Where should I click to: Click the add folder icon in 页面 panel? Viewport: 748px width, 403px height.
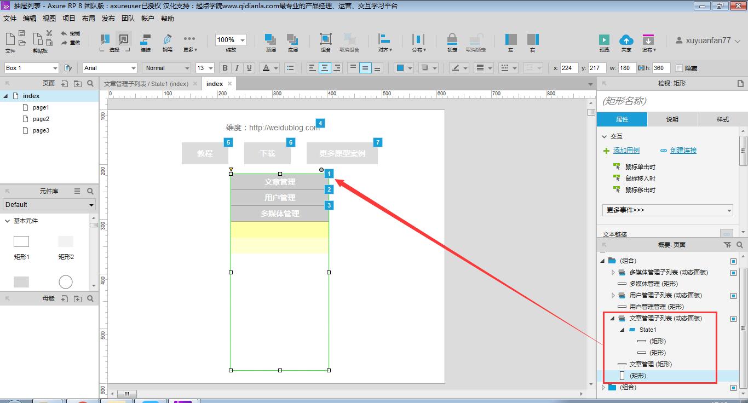pos(77,83)
